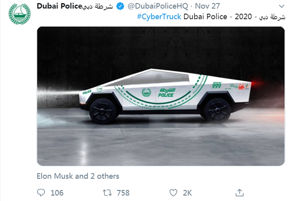
Task: Open the Dubai Police avatar logo
Action: coord(18,15)
